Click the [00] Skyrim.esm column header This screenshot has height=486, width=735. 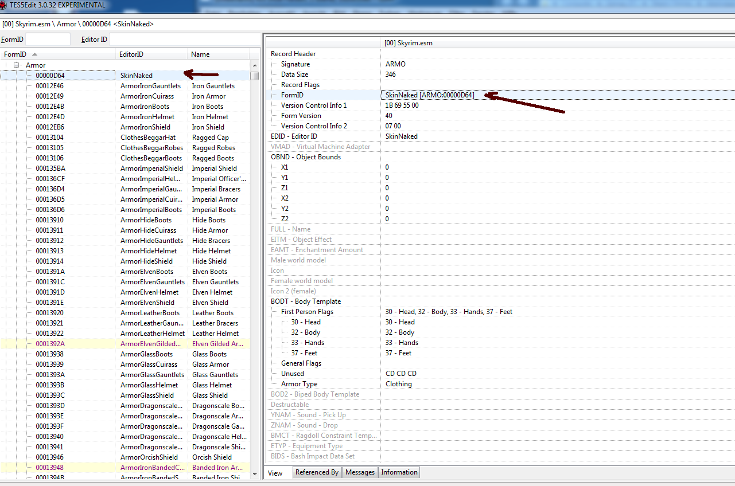click(558, 43)
